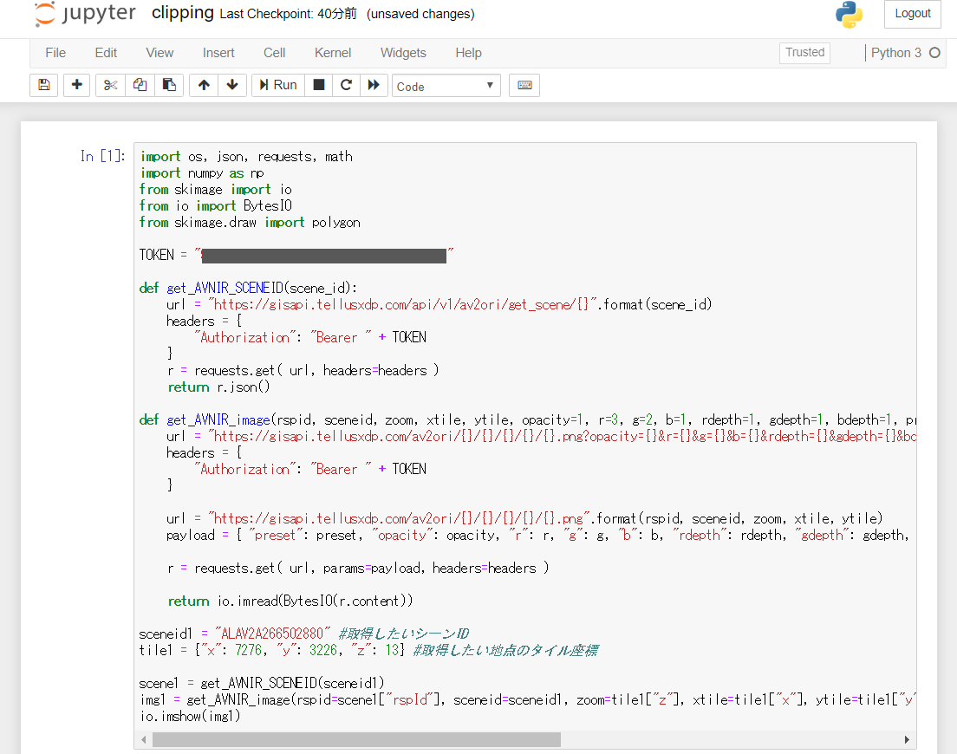
Task: Click the save and checkpoint icon
Action: (44, 85)
